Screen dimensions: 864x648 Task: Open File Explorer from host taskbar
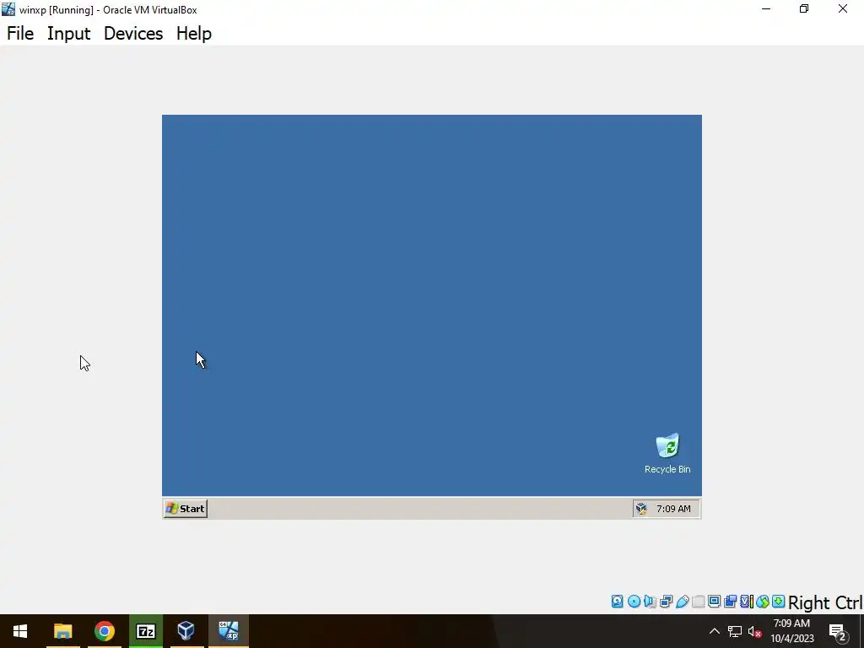click(62, 631)
